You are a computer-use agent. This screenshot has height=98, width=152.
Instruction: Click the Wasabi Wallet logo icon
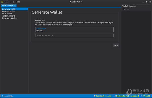click(x=2, y=2)
